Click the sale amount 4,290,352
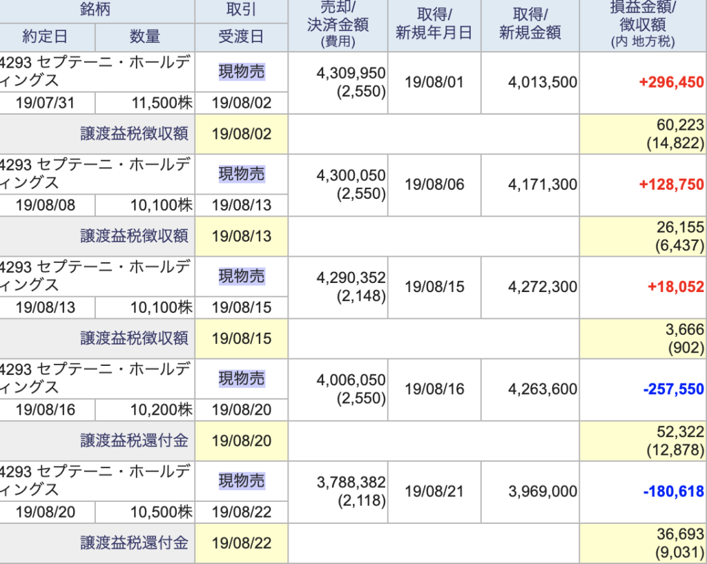The width and height of the screenshot is (707, 564). [x=351, y=278]
